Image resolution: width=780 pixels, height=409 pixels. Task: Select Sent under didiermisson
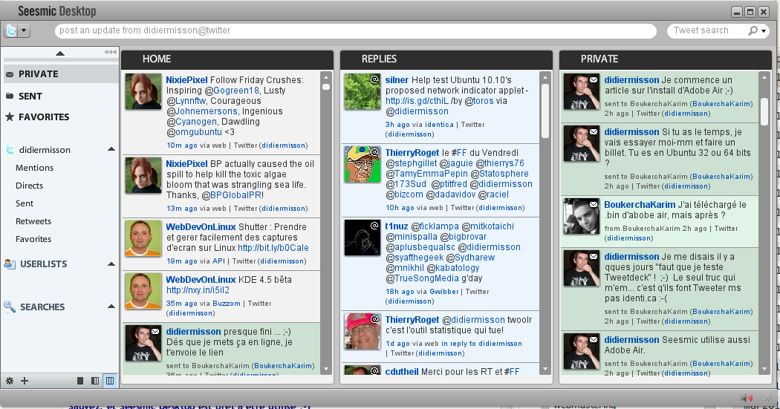tap(25, 203)
